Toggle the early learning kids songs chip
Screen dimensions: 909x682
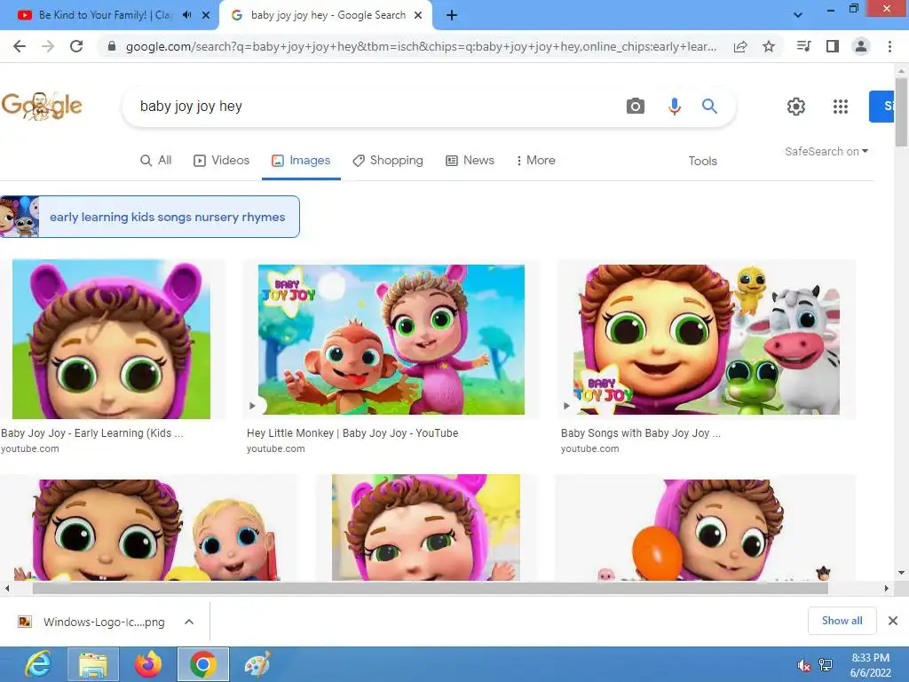click(x=150, y=217)
